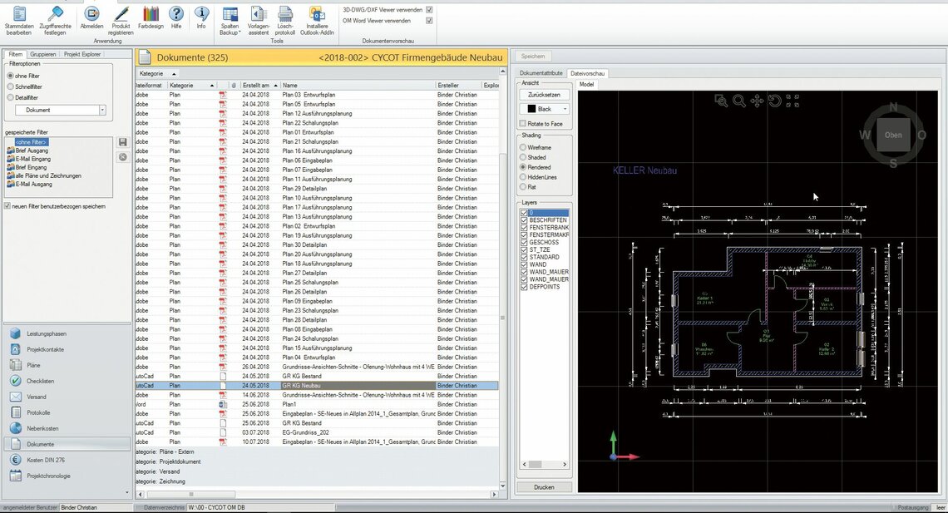Switch to the Gruppieren tab

click(43, 54)
